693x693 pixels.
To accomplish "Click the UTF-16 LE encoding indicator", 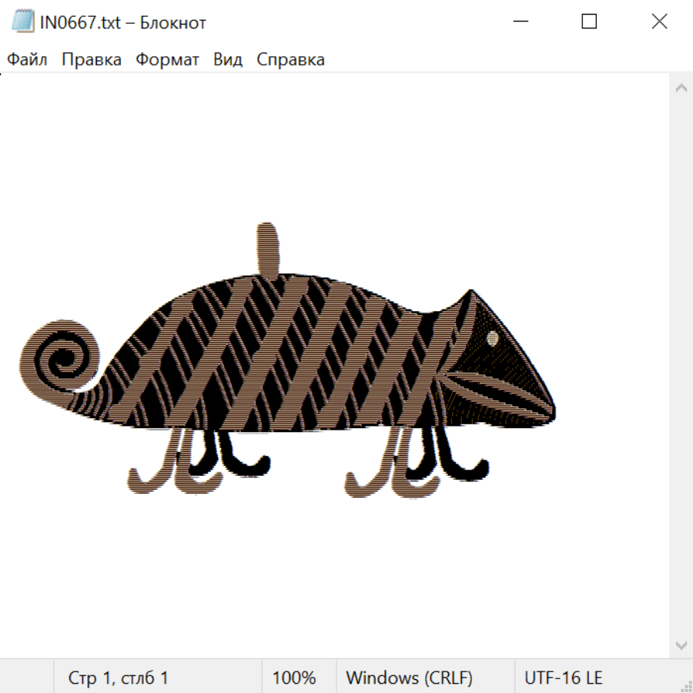I will (563, 678).
